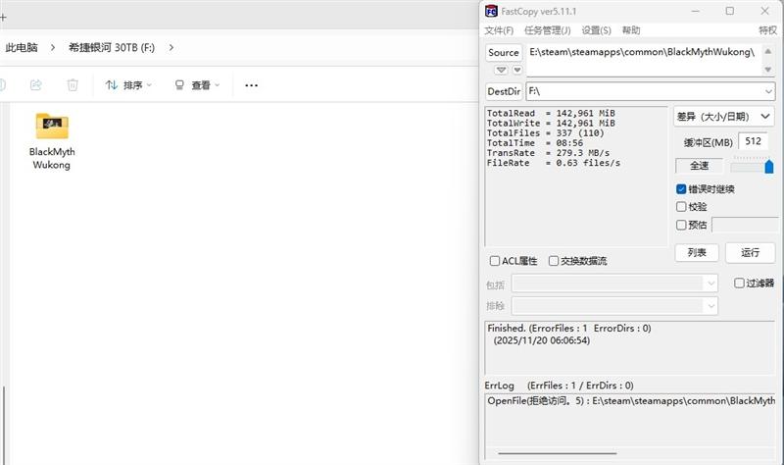Click the Finished. (ErrorFiles : 1 status text

pyautogui.click(x=569, y=329)
